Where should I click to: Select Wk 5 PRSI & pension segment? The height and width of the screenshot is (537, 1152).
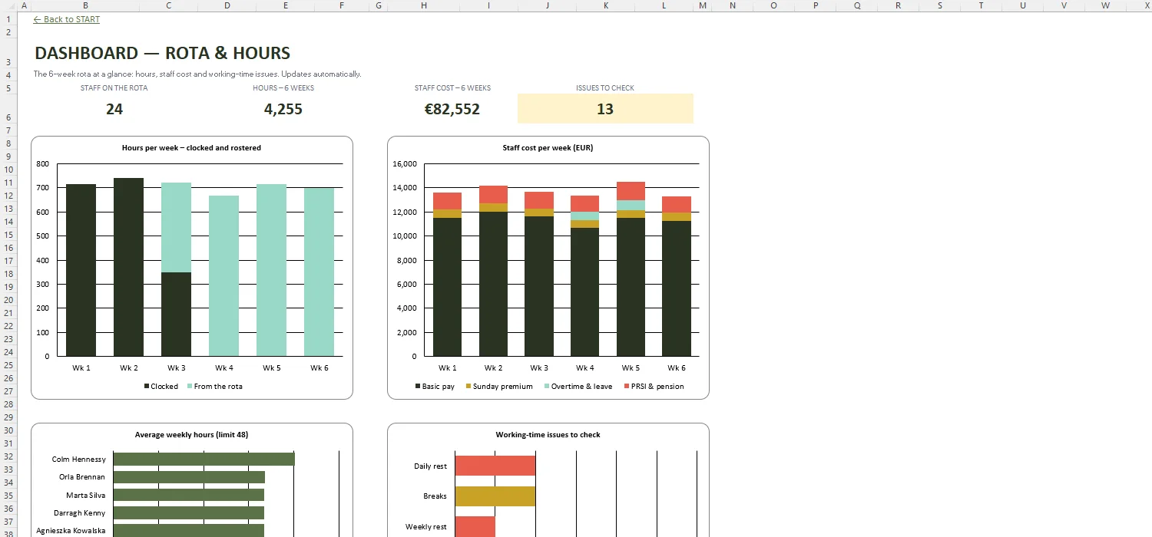click(x=631, y=191)
